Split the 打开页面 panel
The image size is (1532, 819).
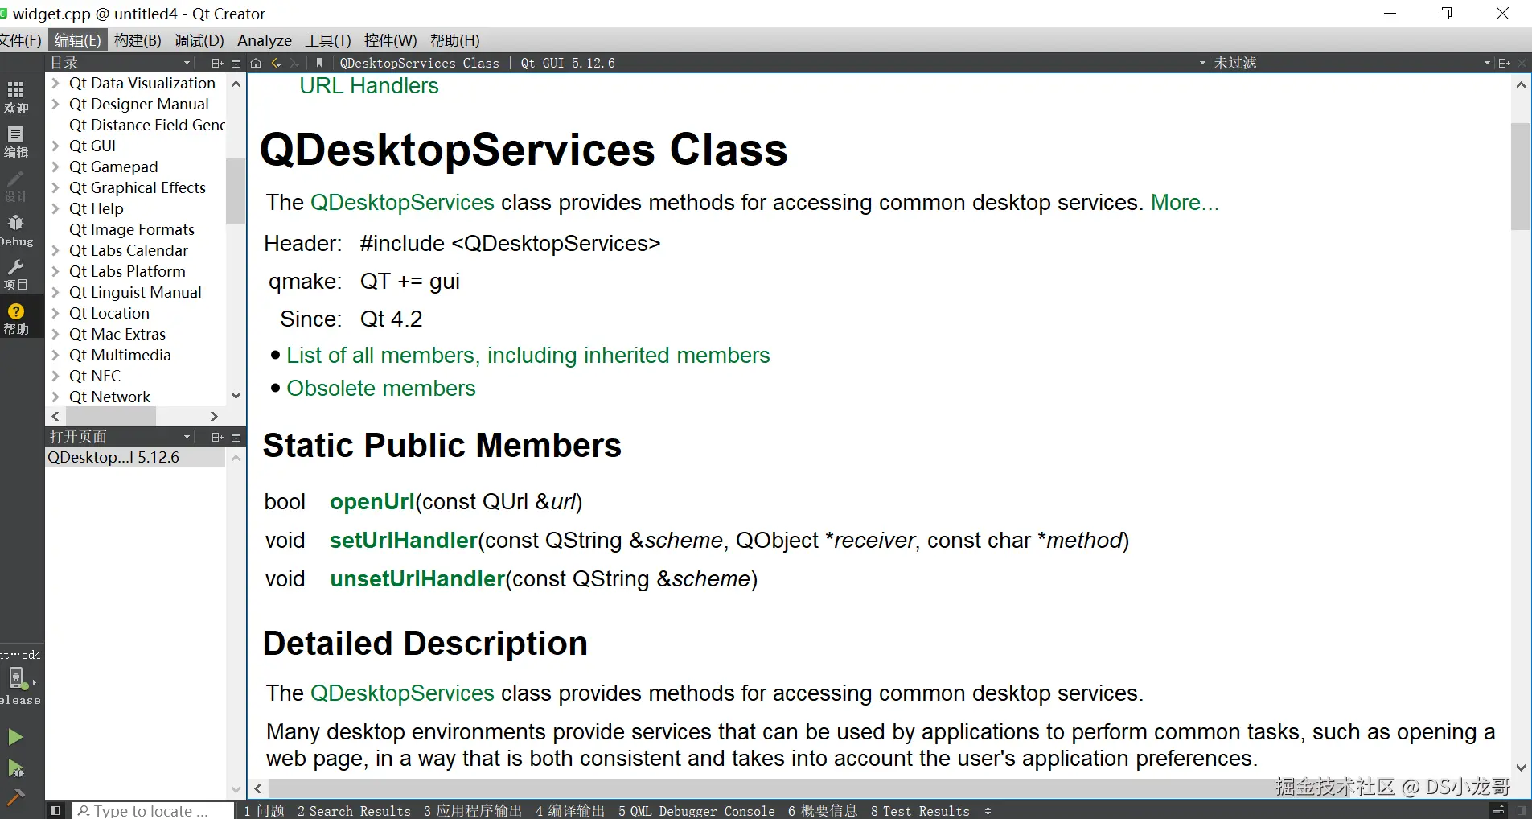(x=217, y=437)
